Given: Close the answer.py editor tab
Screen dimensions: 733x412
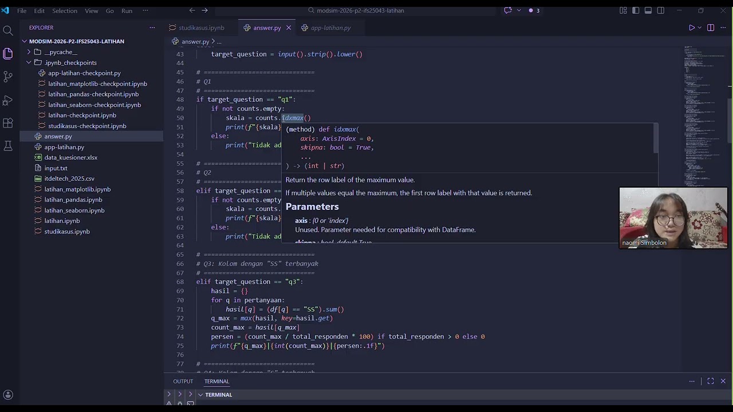Looking at the screenshot, I should (289, 27).
